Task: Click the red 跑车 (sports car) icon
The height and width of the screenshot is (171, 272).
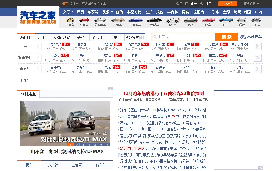Action: coord(208,20)
